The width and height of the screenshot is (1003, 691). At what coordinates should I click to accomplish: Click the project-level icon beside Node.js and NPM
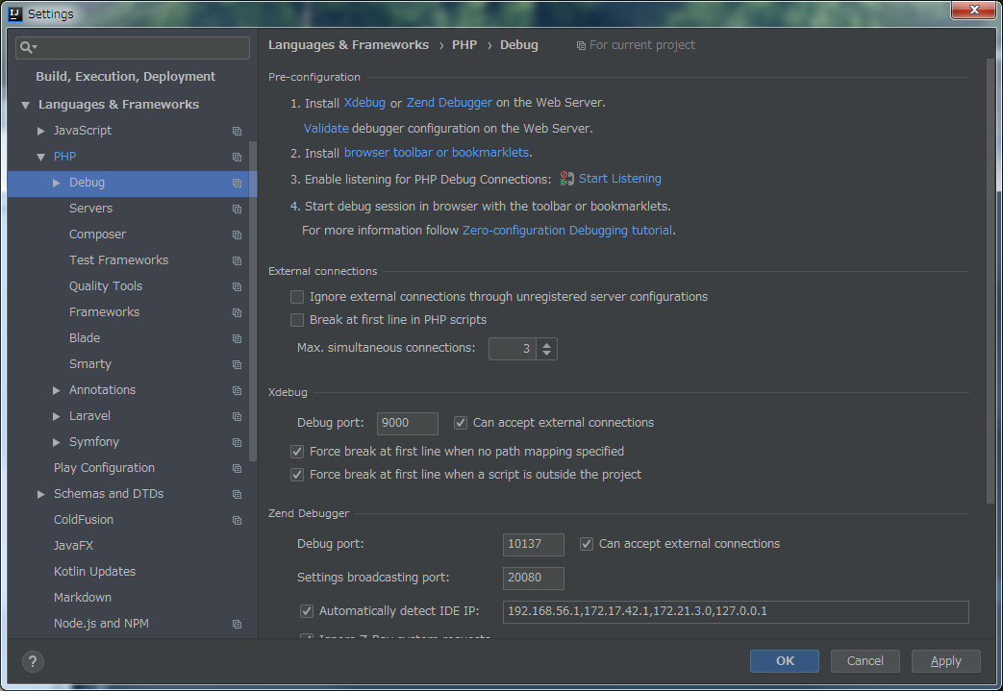(237, 625)
